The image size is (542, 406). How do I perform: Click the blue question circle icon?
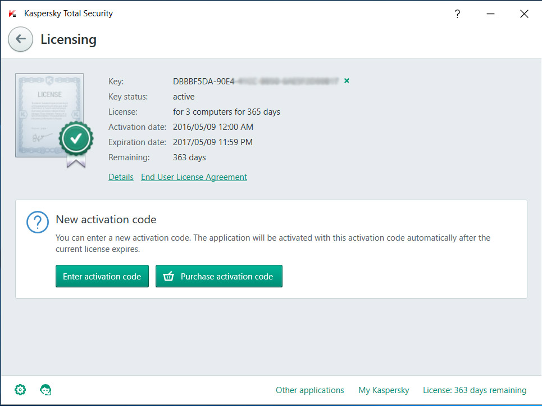tap(37, 222)
